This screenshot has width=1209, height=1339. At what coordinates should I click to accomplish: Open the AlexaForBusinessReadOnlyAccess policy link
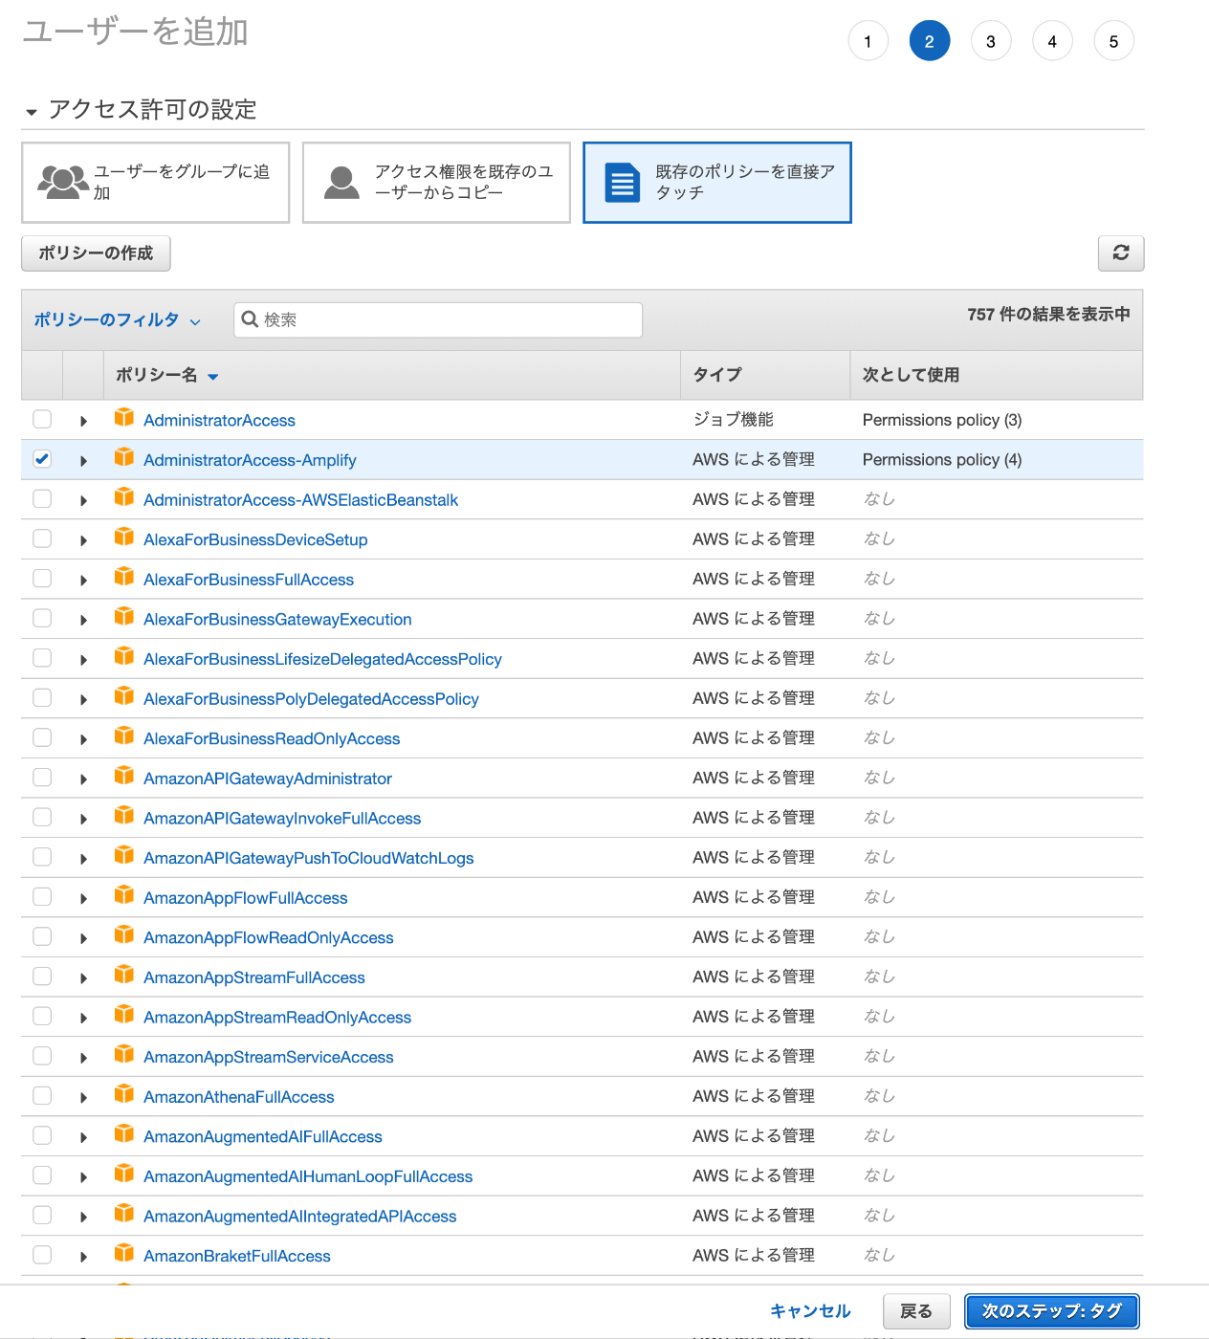pos(272,738)
